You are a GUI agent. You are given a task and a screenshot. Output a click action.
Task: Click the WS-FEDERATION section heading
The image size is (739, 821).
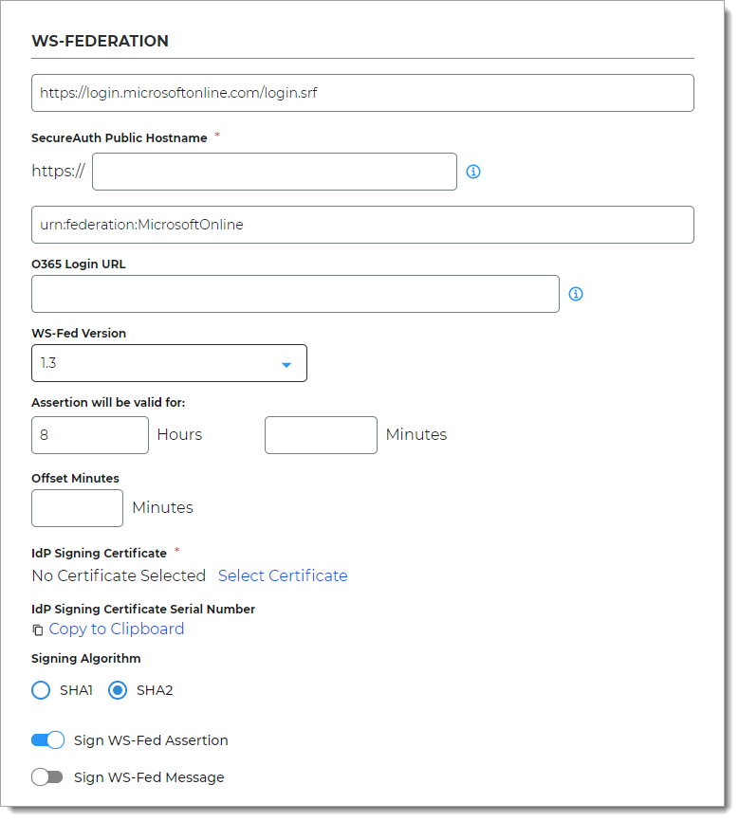click(x=99, y=41)
